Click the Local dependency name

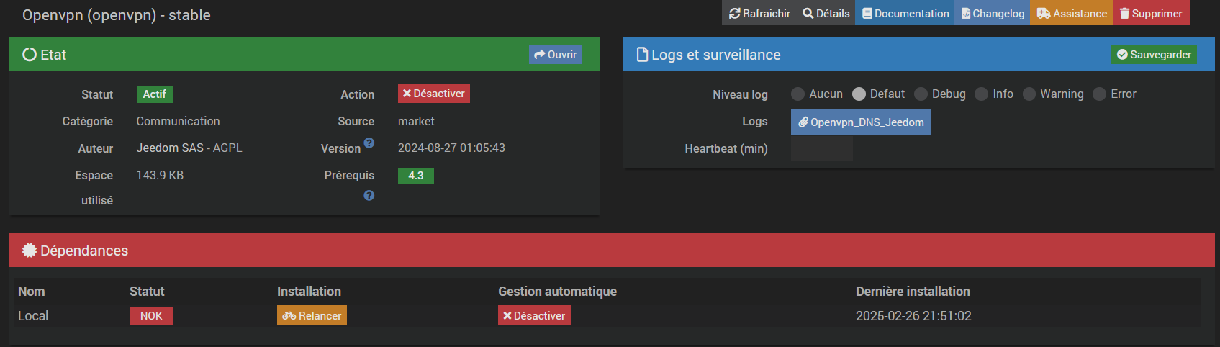[x=33, y=315]
